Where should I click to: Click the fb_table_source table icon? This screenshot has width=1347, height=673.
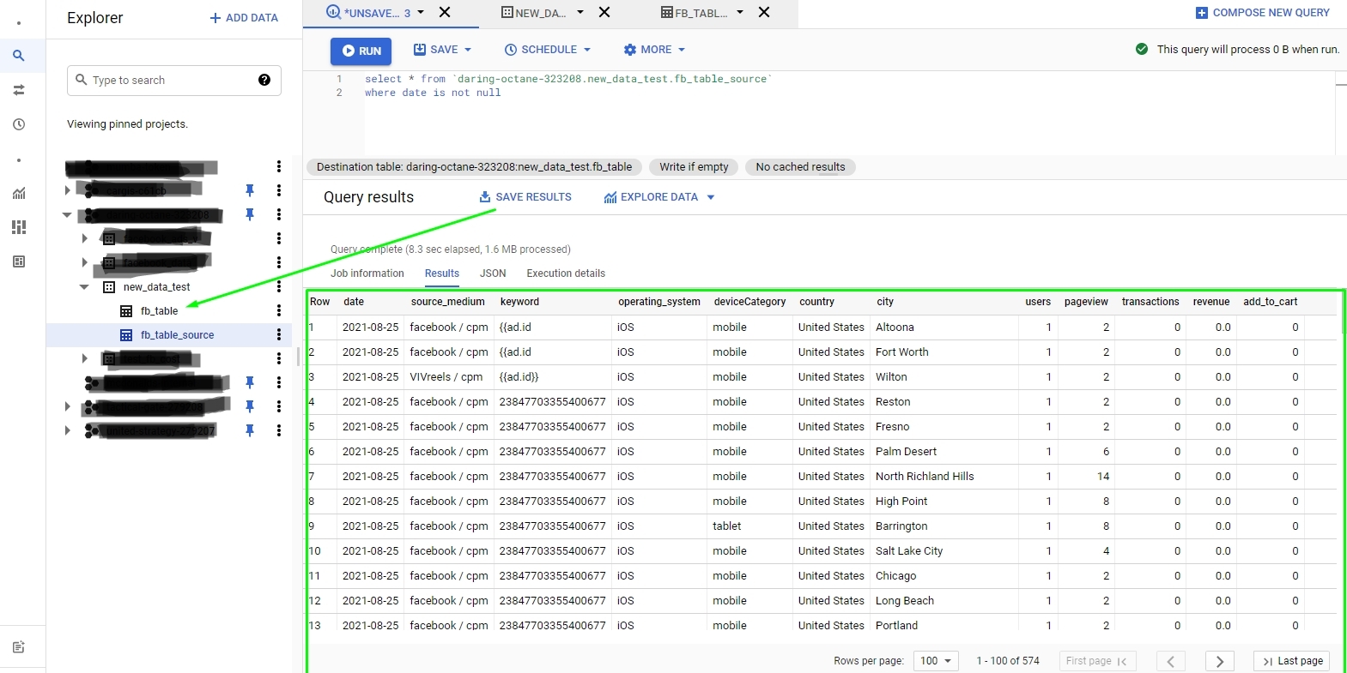pos(126,335)
